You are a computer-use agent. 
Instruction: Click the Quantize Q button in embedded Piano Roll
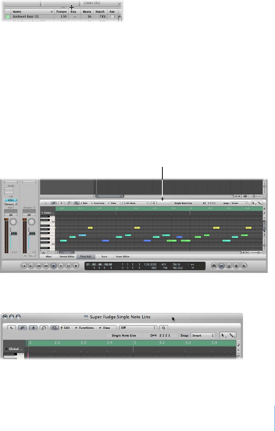[x=154, y=203]
